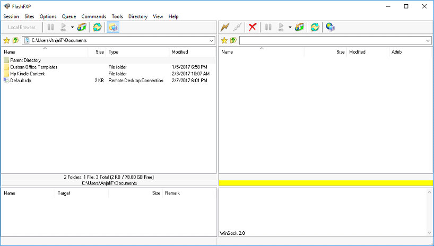Click the left pane globe arrows icon
This screenshot has width=434, height=246.
click(x=82, y=27)
